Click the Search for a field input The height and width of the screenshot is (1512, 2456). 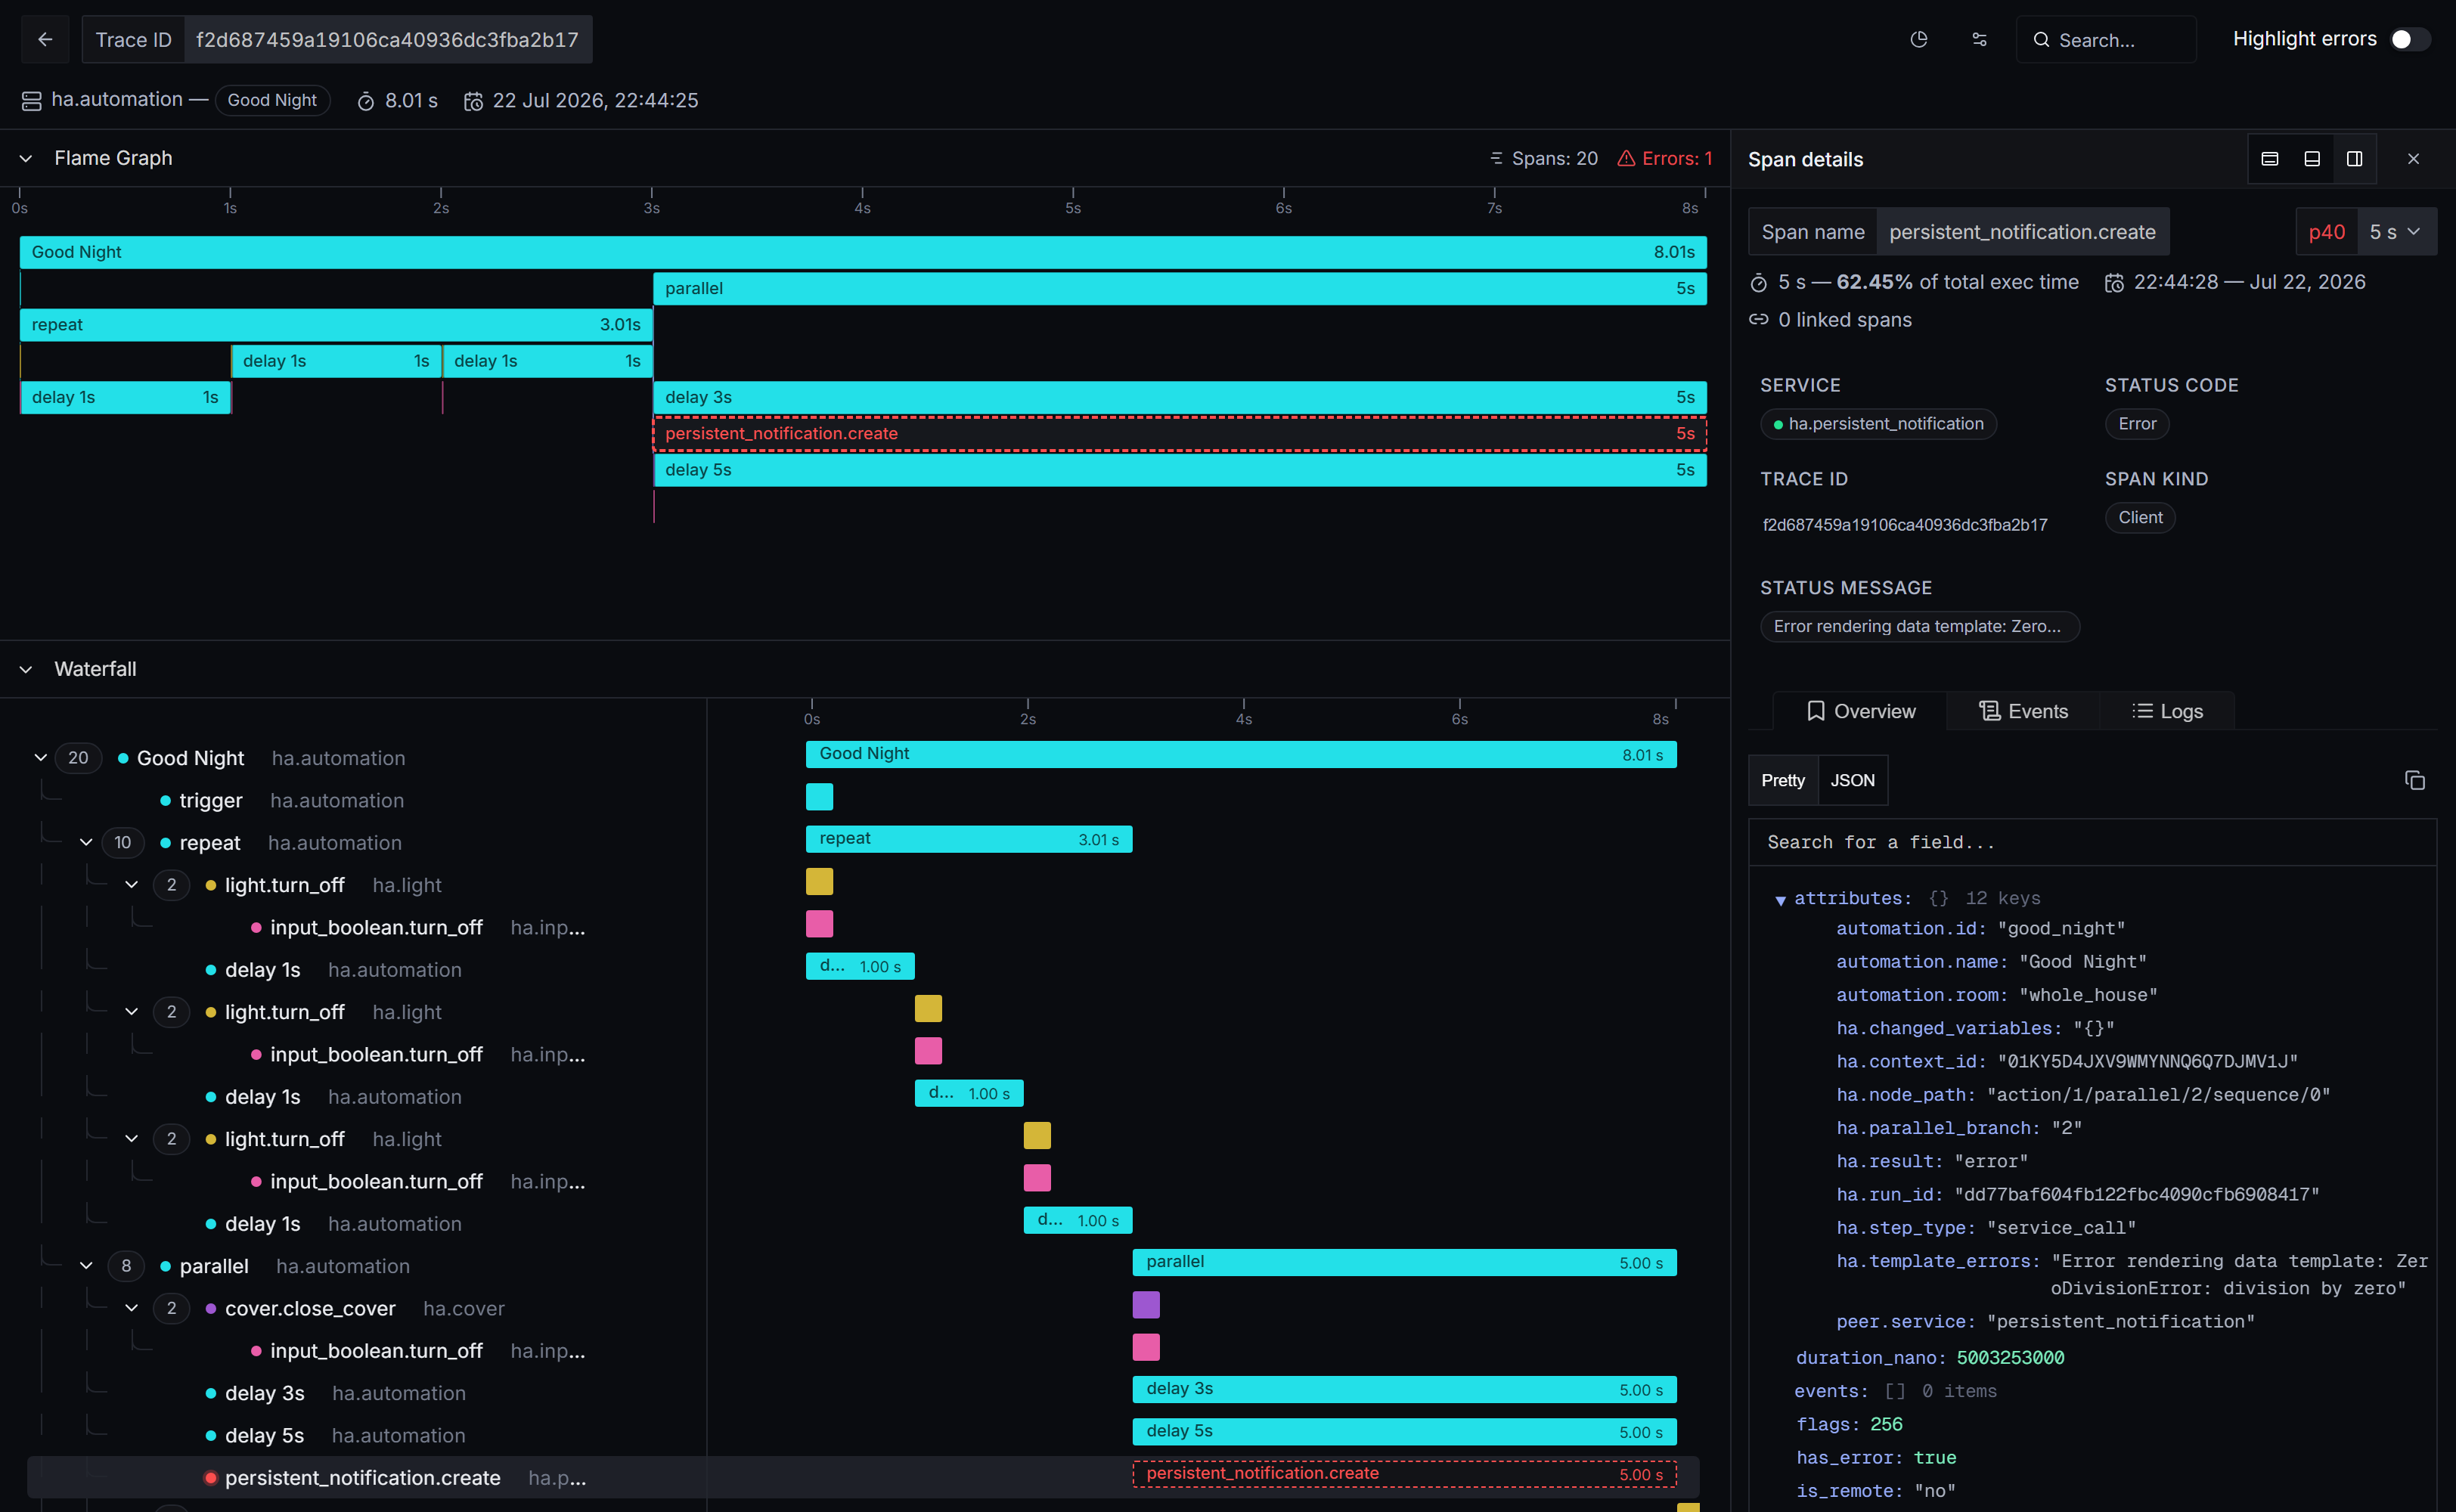(x=2092, y=842)
